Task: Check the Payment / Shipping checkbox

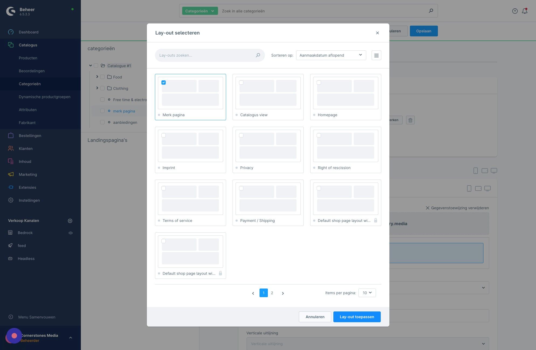Action: [x=241, y=188]
